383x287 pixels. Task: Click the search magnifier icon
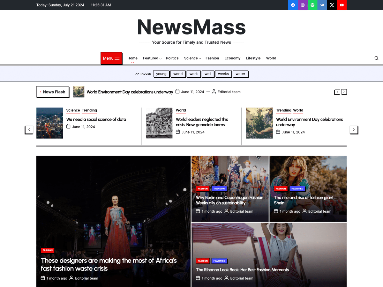pos(376,58)
